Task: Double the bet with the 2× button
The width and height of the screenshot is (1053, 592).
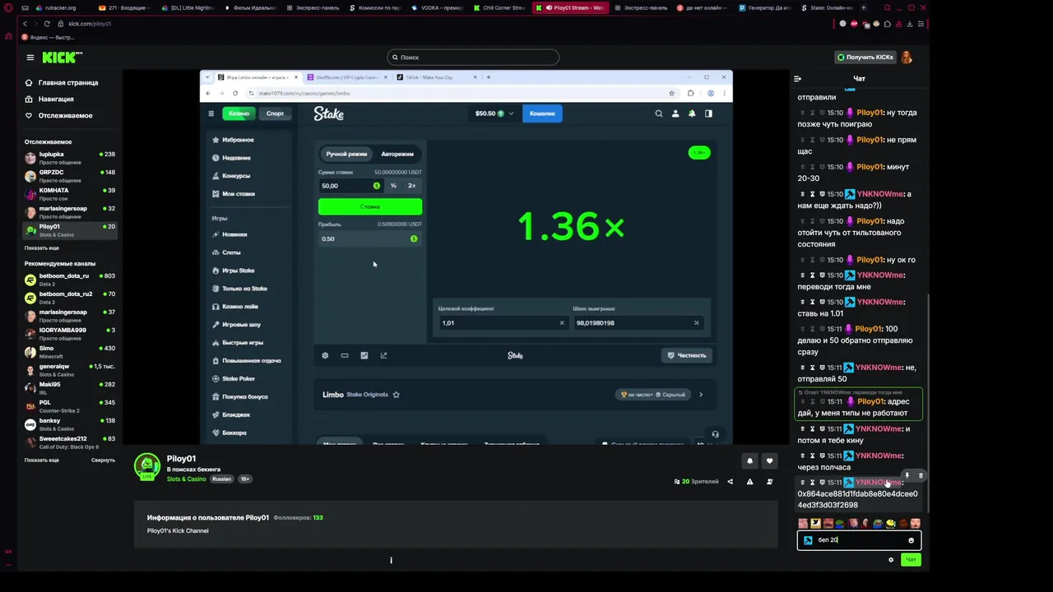Action: [412, 186]
